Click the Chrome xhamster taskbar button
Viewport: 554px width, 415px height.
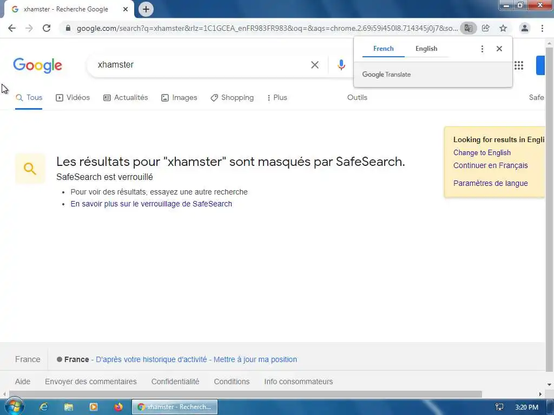[x=175, y=407]
